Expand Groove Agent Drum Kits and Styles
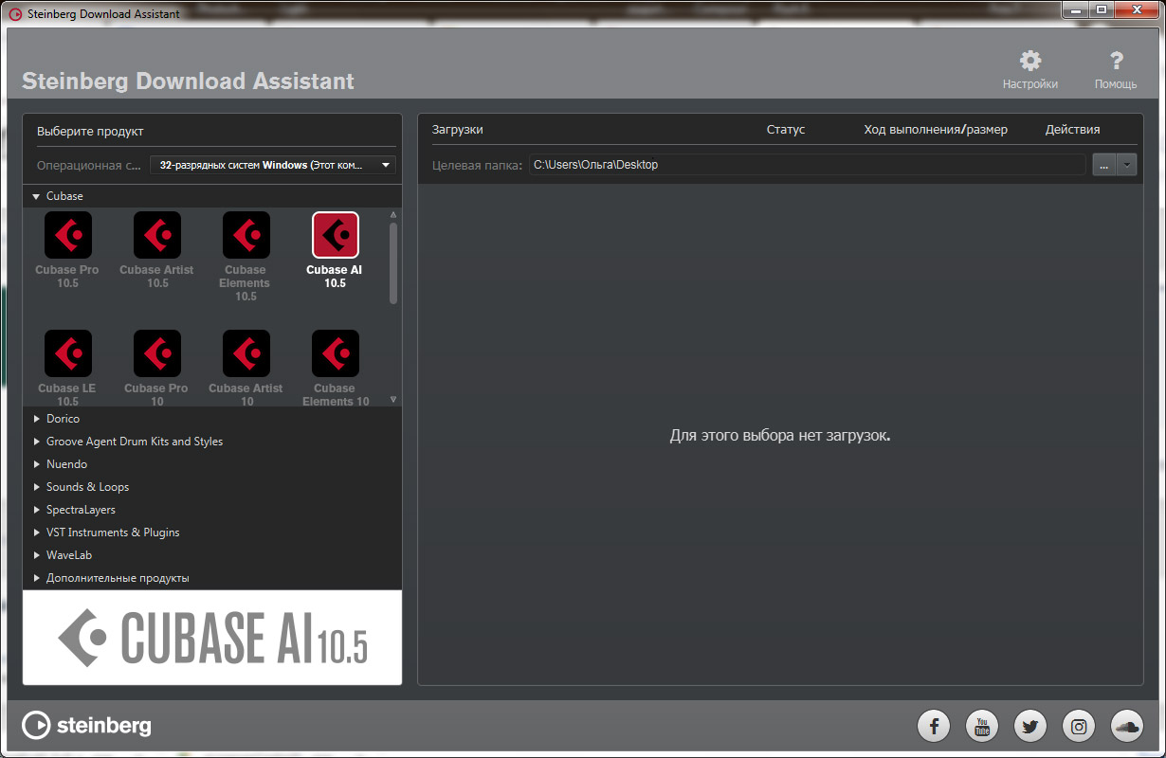The width and height of the screenshot is (1166, 758). pos(36,442)
